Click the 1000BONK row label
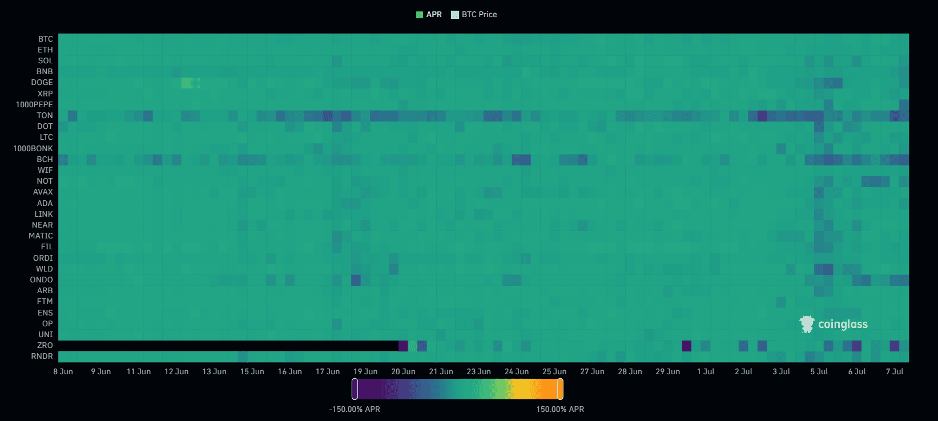 pyautogui.click(x=33, y=148)
